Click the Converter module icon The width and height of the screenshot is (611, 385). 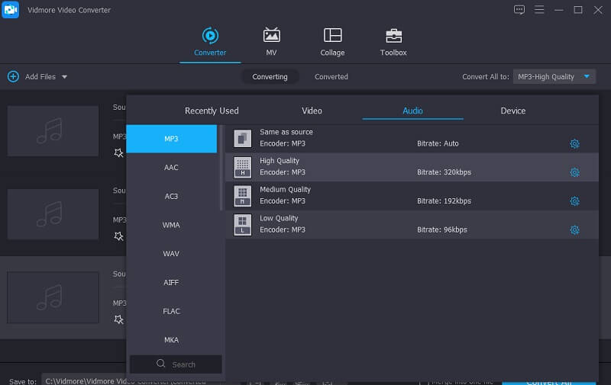[x=210, y=36]
